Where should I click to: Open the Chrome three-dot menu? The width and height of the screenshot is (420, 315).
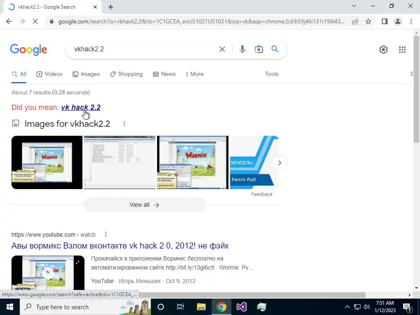411,21
